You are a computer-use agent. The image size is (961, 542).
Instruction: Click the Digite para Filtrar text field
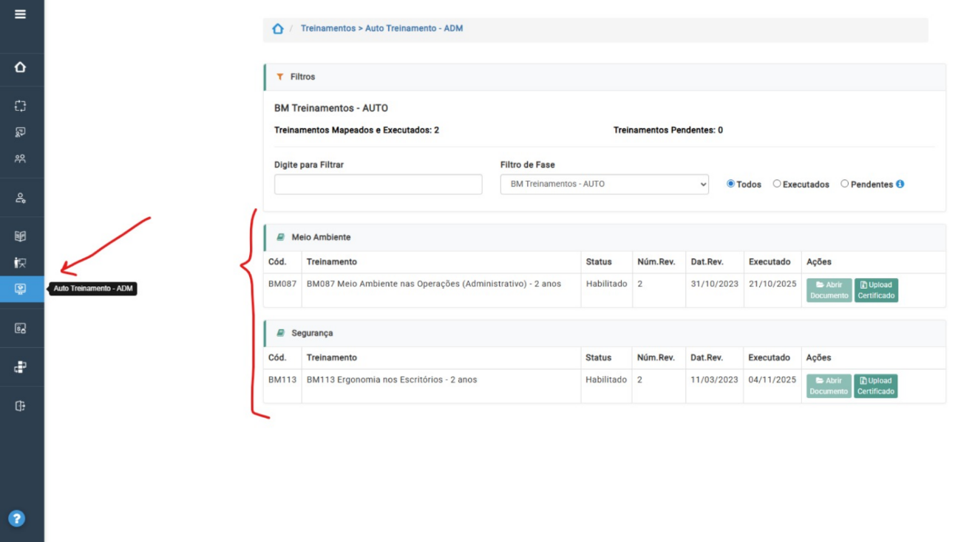(x=378, y=185)
